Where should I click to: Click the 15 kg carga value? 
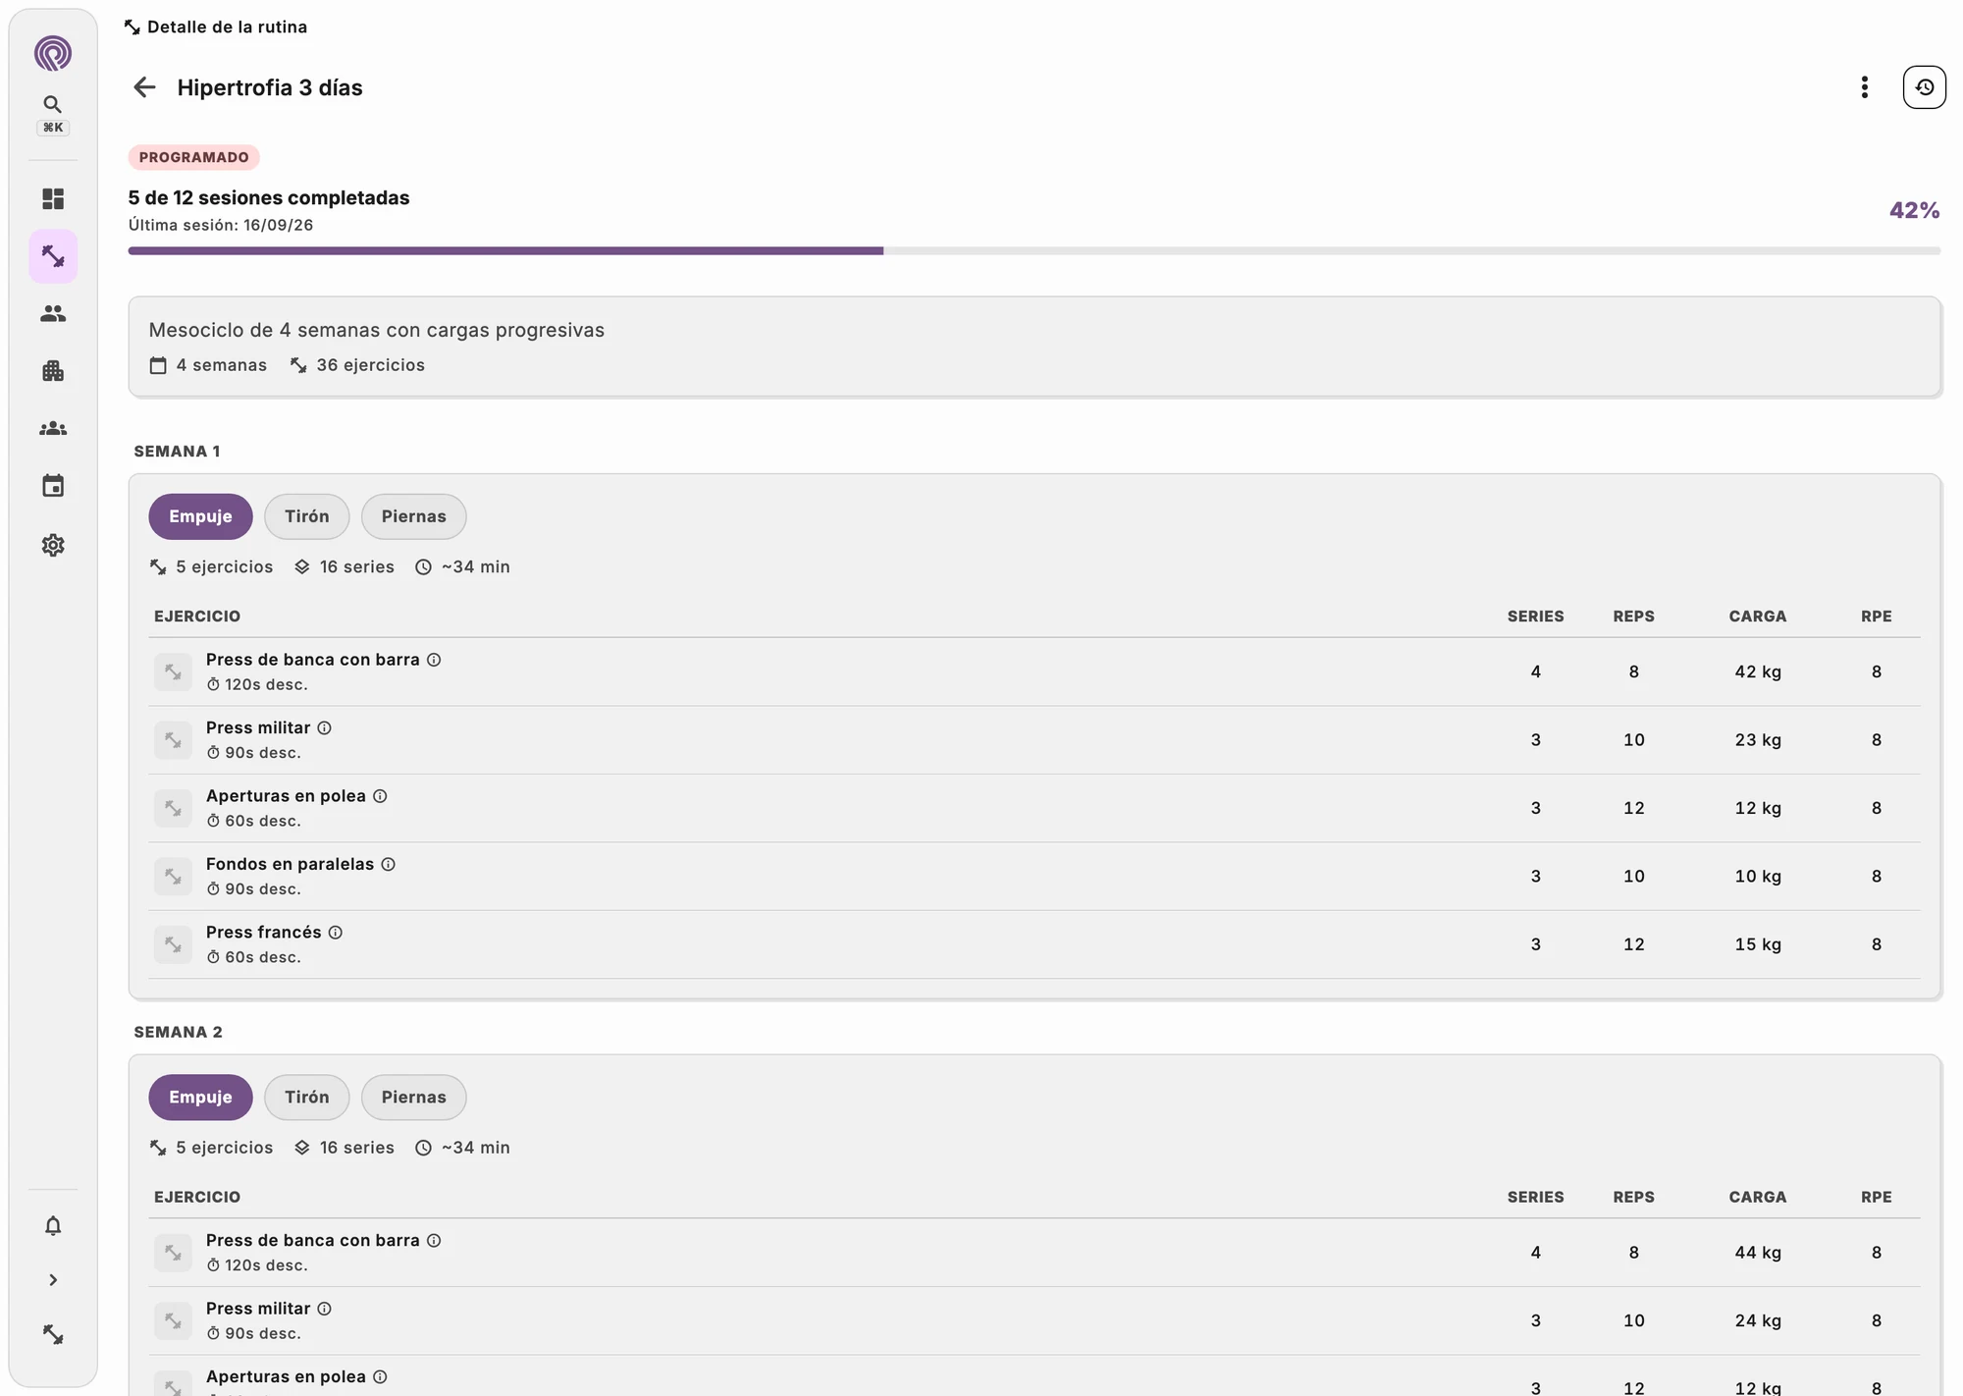1757,944
